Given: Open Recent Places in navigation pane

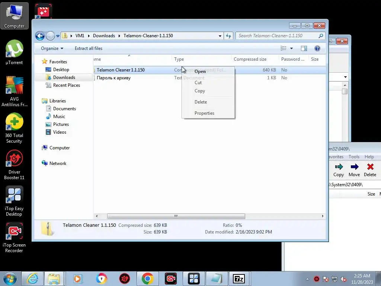Looking at the screenshot, I should coord(66,85).
